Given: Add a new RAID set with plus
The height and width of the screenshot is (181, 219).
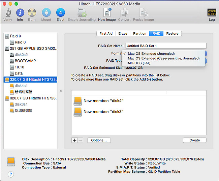Looking at the screenshot, I should pyautogui.click(x=74, y=140).
